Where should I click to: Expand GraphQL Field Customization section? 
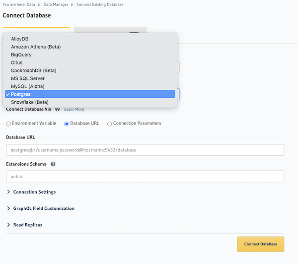[x=41, y=208]
